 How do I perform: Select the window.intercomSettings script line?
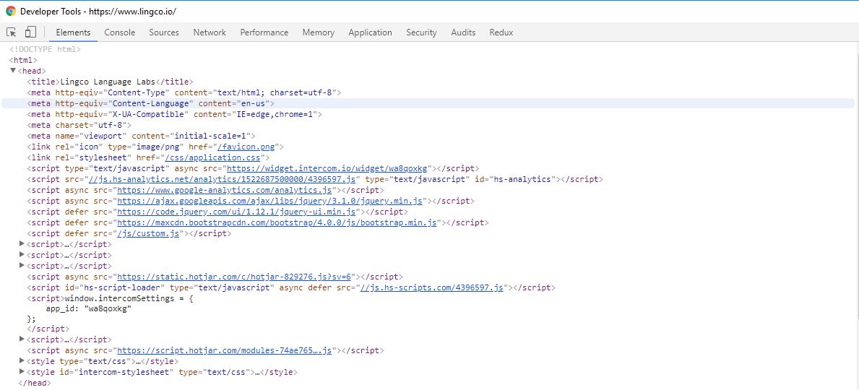tap(110, 298)
